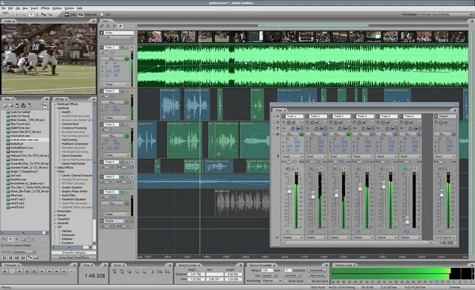Click the Import File icon in Files panel
Screen dimensions: 475x290
pyautogui.click(x=5, y=105)
